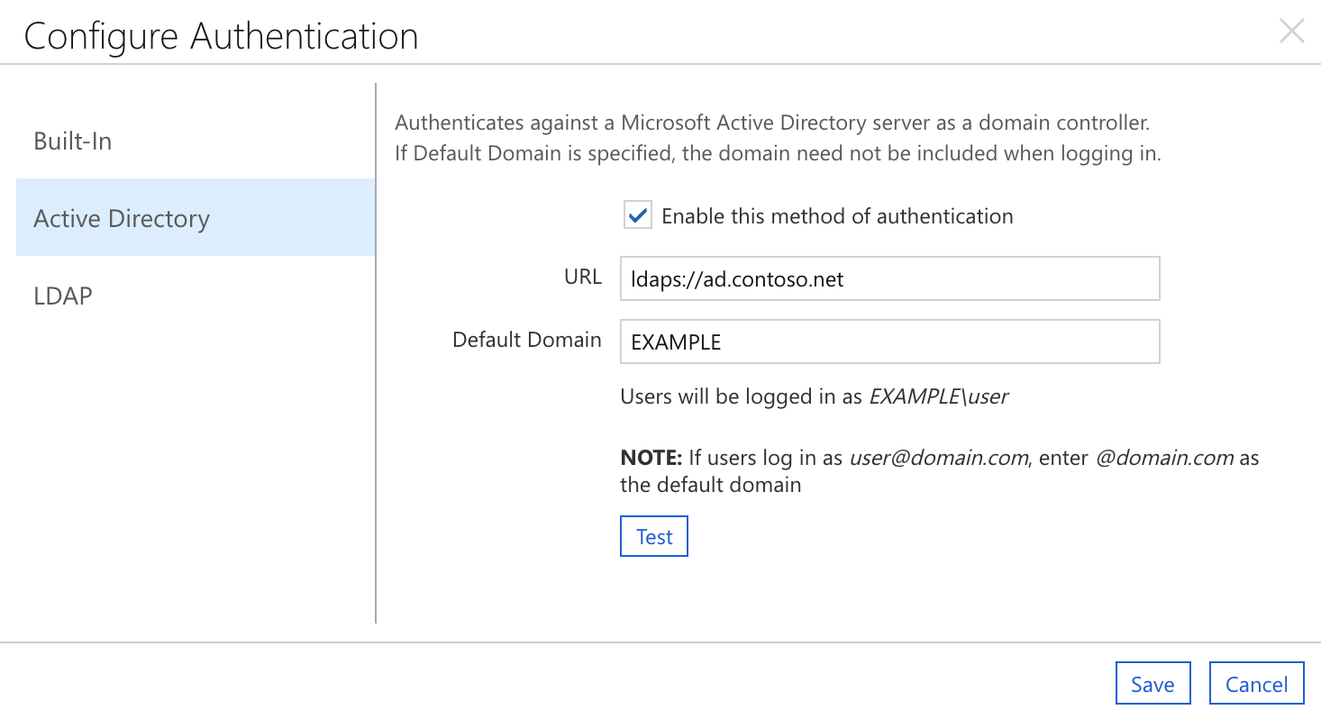The image size is (1321, 719).
Task: Open the LDAP authentication tab
Action: pos(63,296)
